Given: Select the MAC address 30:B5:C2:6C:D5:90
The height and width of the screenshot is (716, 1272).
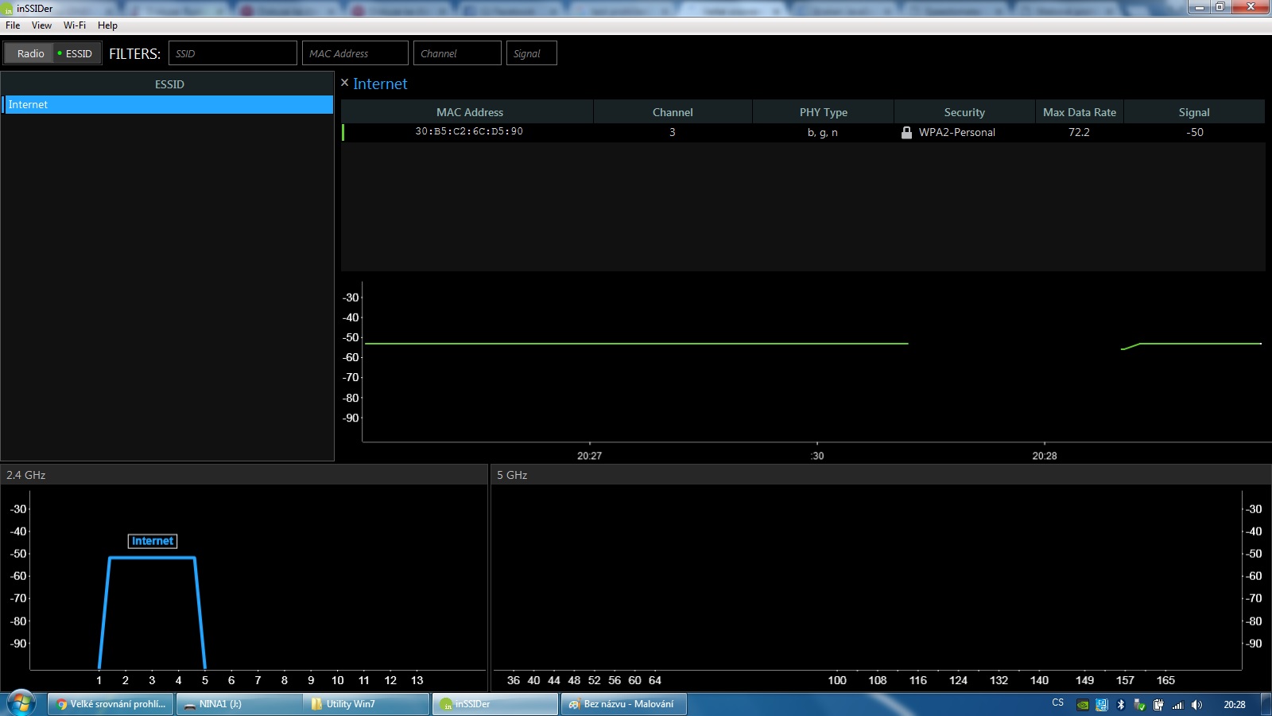Looking at the screenshot, I should [469, 131].
